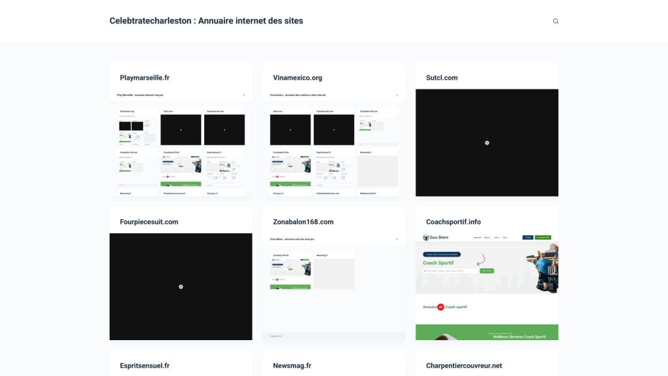Visit the Zonabalon168.com heading
668x376 pixels.
point(303,222)
